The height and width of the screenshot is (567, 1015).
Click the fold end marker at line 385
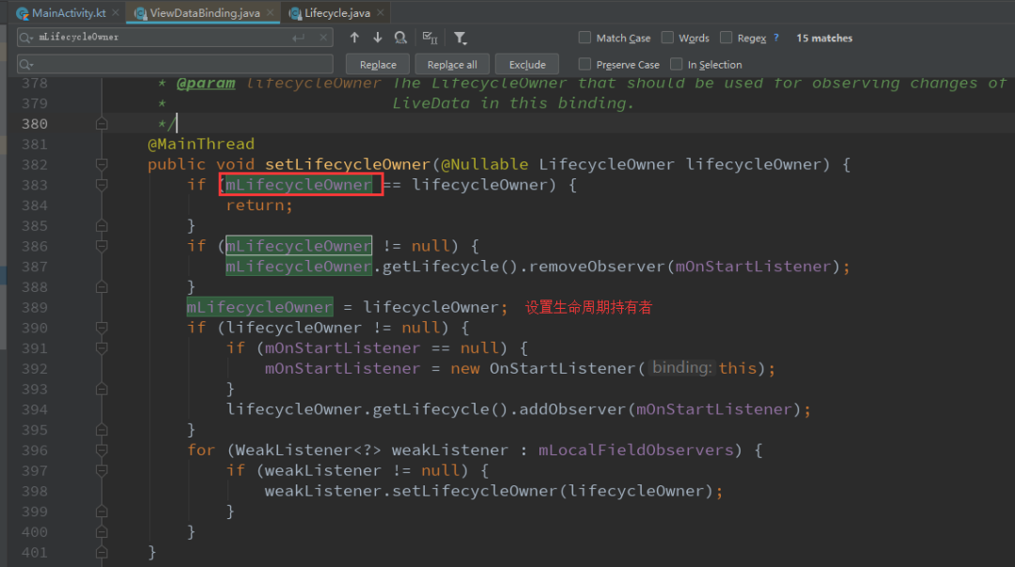pyautogui.click(x=101, y=225)
